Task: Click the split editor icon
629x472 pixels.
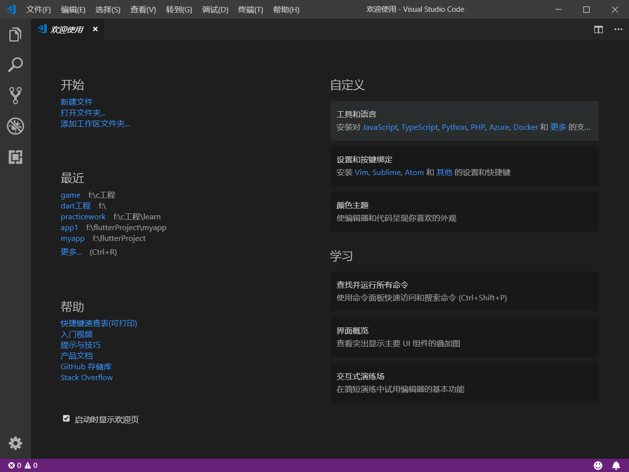Action: pos(598,29)
